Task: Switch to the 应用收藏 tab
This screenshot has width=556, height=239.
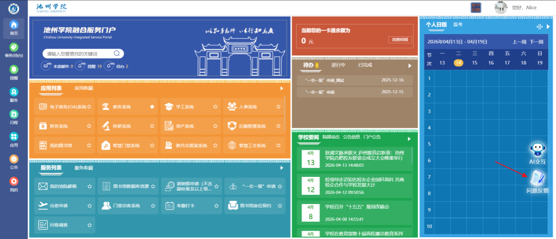Action: point(83,88)
